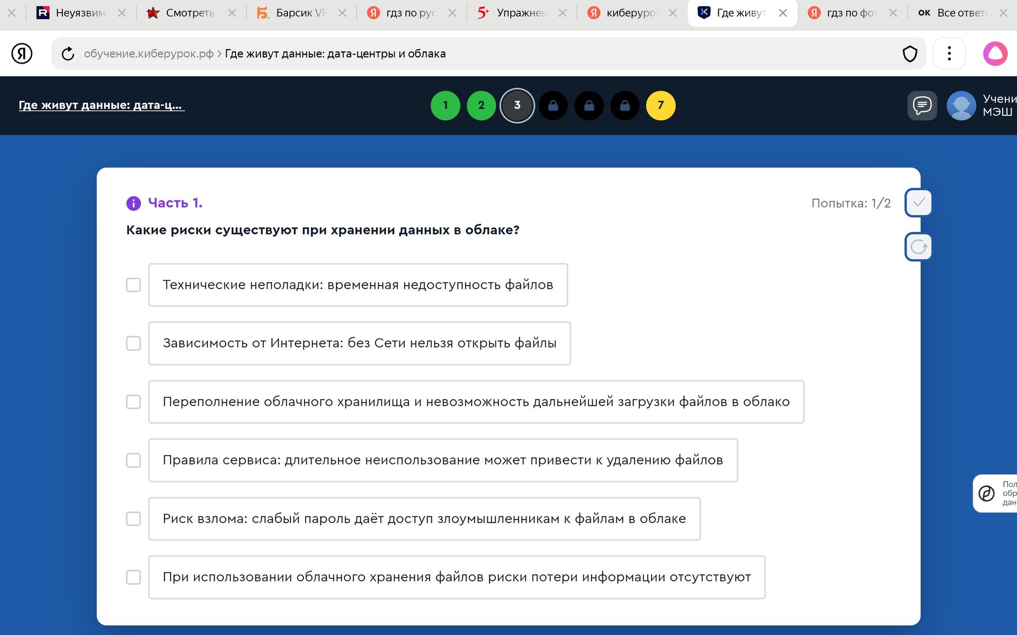Go to step 2 of the lesson

click(x=481, y=105)
